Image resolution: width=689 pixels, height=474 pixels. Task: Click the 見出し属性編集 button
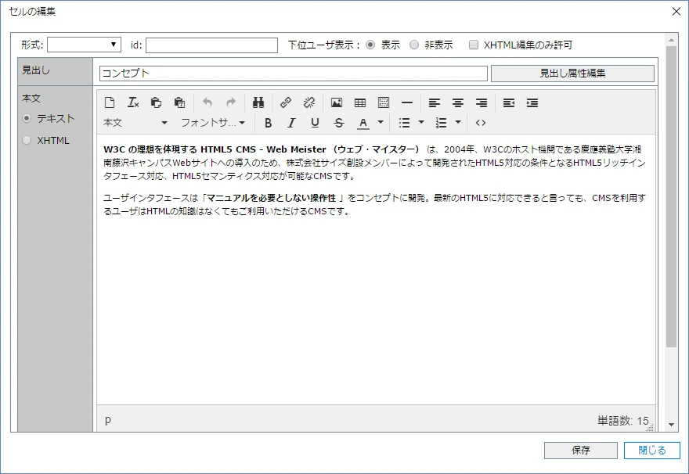pyautogui.click(x=572, y=74)
